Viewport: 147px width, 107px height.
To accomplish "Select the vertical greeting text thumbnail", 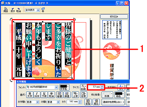I will coord(112,29).
